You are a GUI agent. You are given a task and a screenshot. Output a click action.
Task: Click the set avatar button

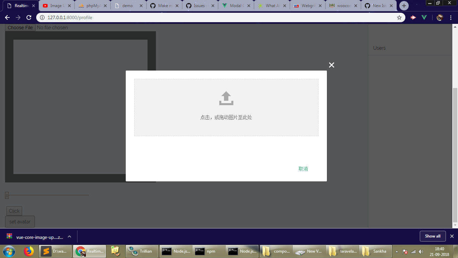pyautogui.click(x=20, y=222)
